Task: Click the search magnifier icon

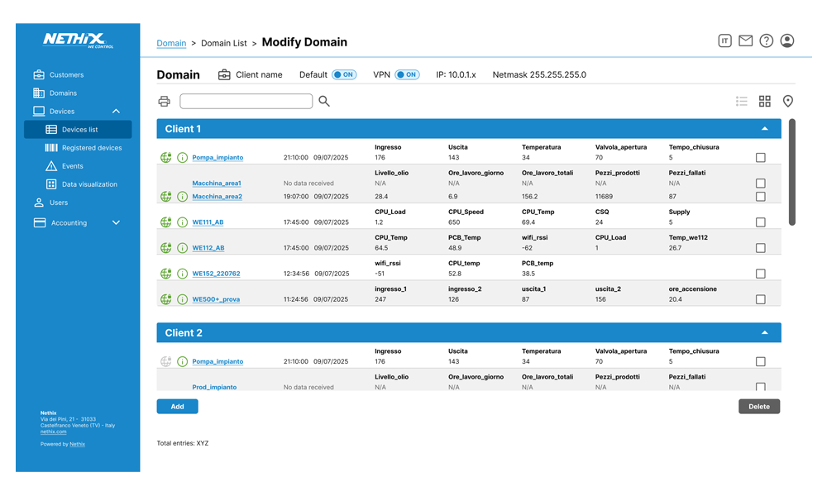Action: 324,101
